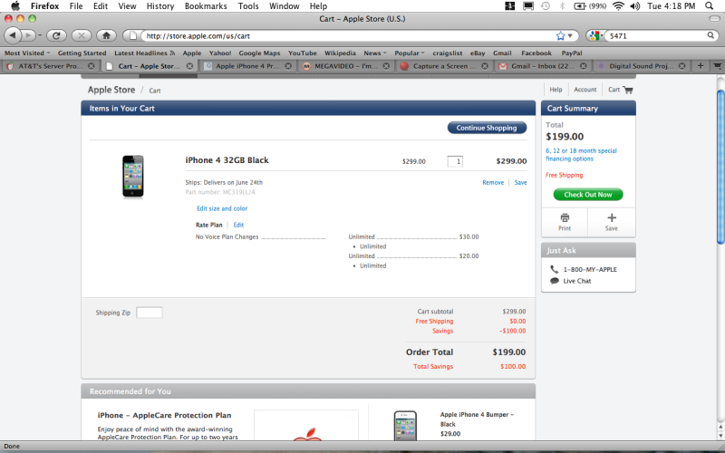Open the list all tabs dropdown
Image resolution: width=725 pixels, height=453 pixels.
click(717, 65)
